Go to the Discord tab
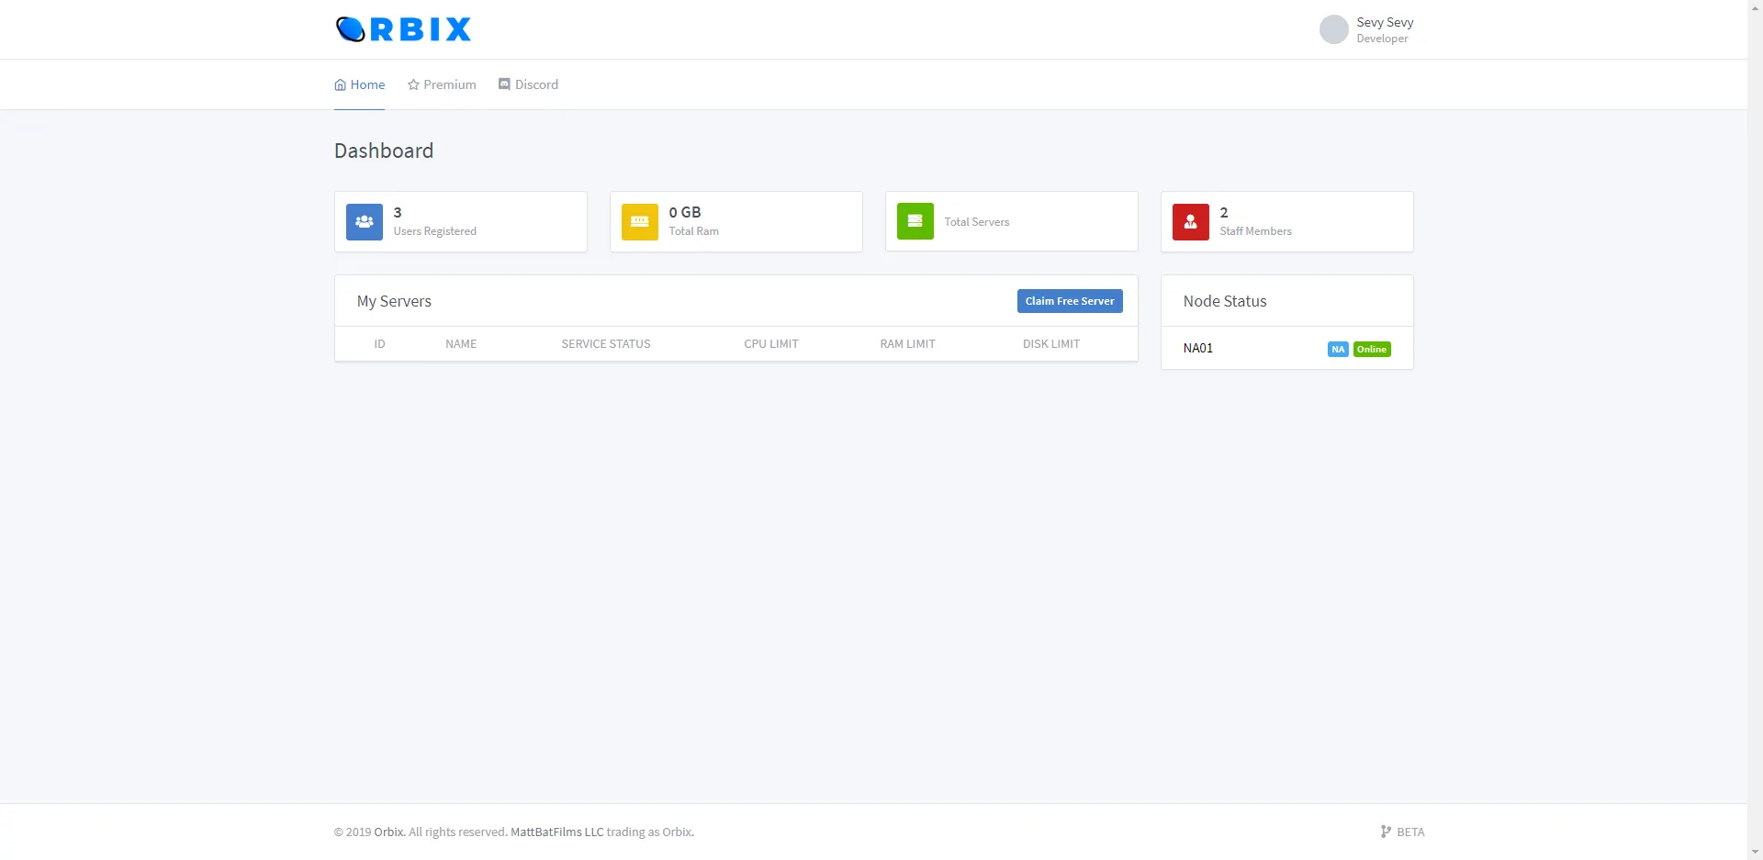This screenshot has height=860, width=1763. 528,84
